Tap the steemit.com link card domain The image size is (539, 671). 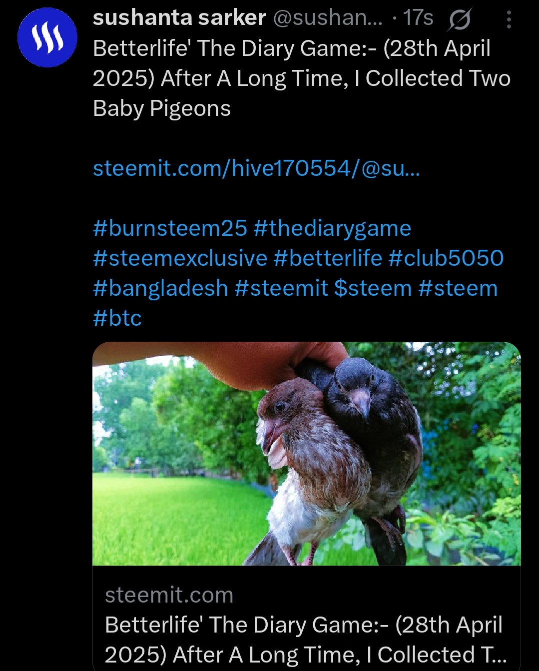169,595
